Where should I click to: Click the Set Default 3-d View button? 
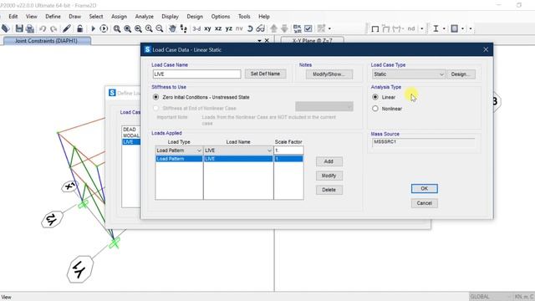196,28
